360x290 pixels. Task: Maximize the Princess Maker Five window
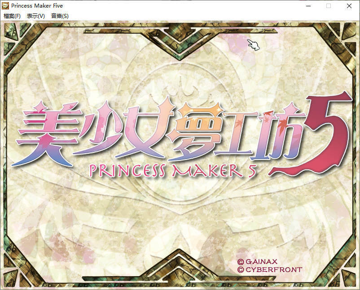[329, 6]
